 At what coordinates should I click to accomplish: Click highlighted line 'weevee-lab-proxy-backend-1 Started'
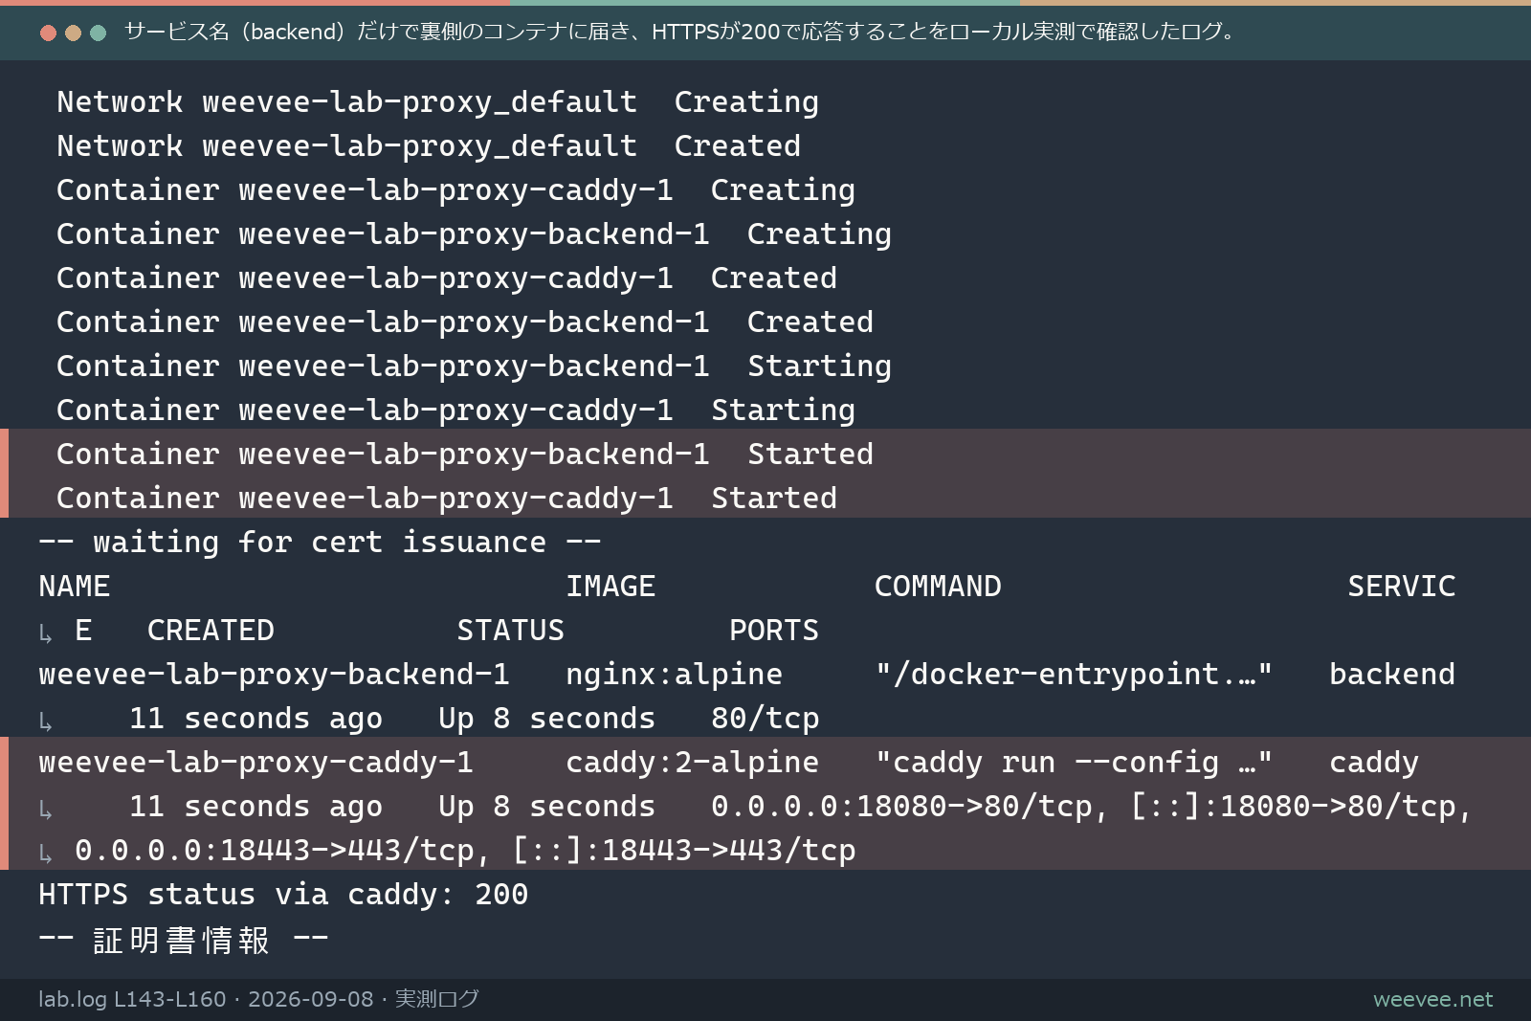(465, 454)
